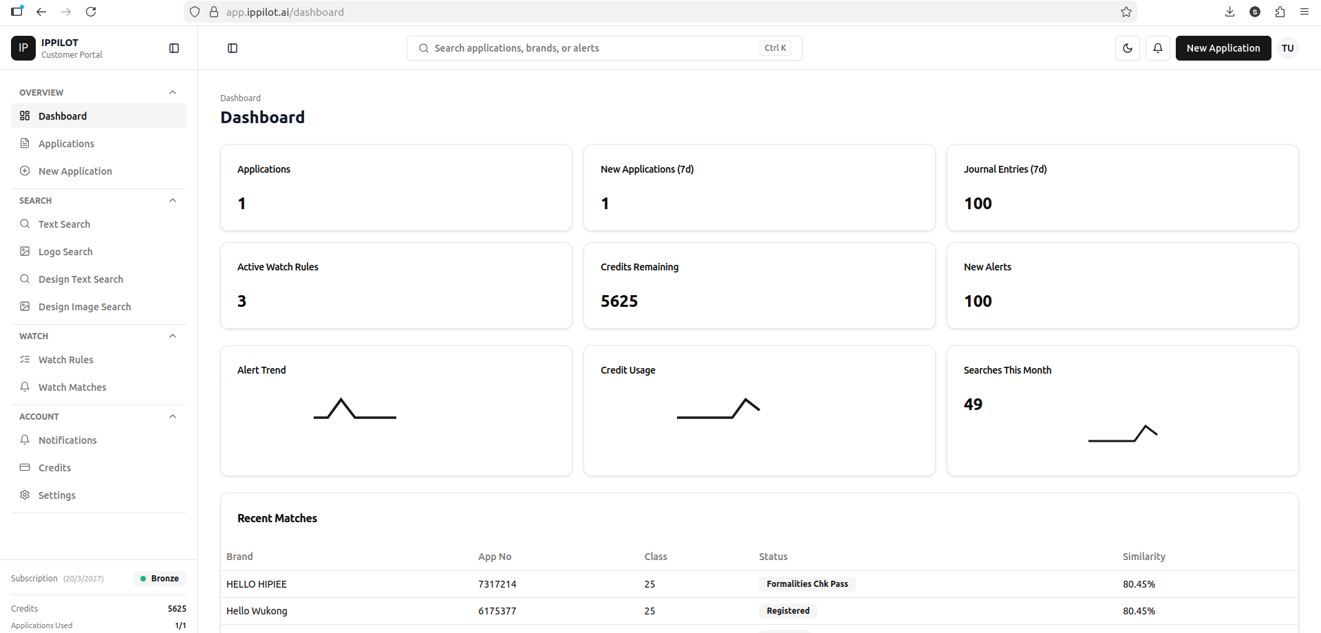This screenshot has height=633, width=1321.
Task: Open the TU user avatar menu
Action: 1287,48
